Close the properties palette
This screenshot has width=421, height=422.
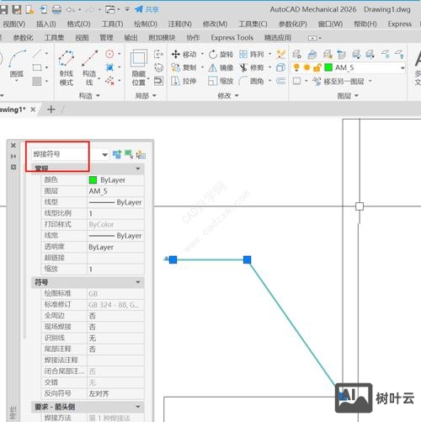13,145
